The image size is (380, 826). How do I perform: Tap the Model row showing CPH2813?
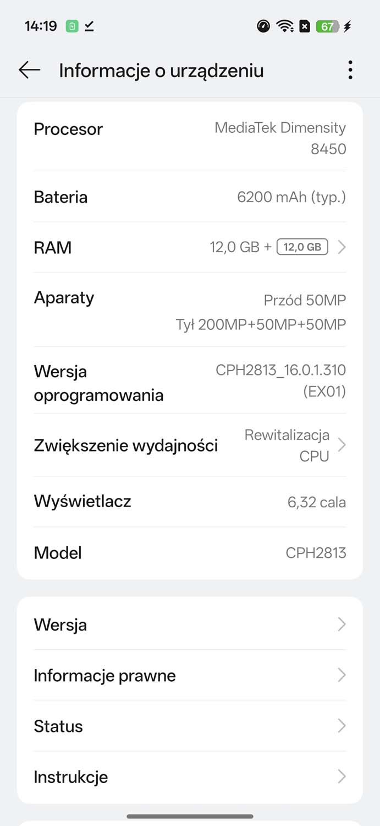coord(190,552)
